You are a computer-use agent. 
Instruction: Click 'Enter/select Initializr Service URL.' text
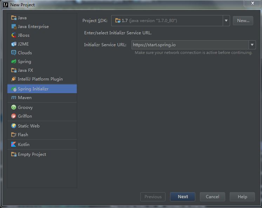tap(118, 33)
